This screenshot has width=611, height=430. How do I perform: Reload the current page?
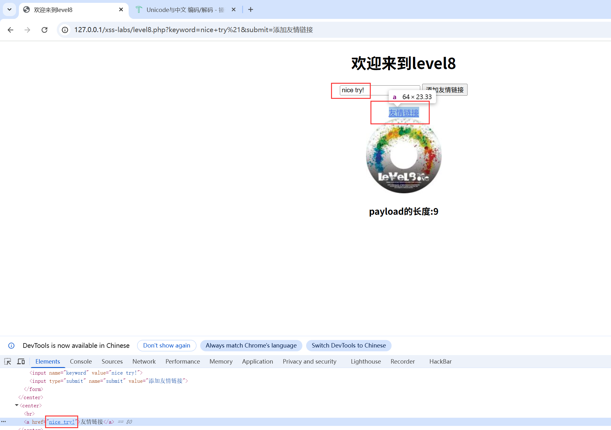44,30
